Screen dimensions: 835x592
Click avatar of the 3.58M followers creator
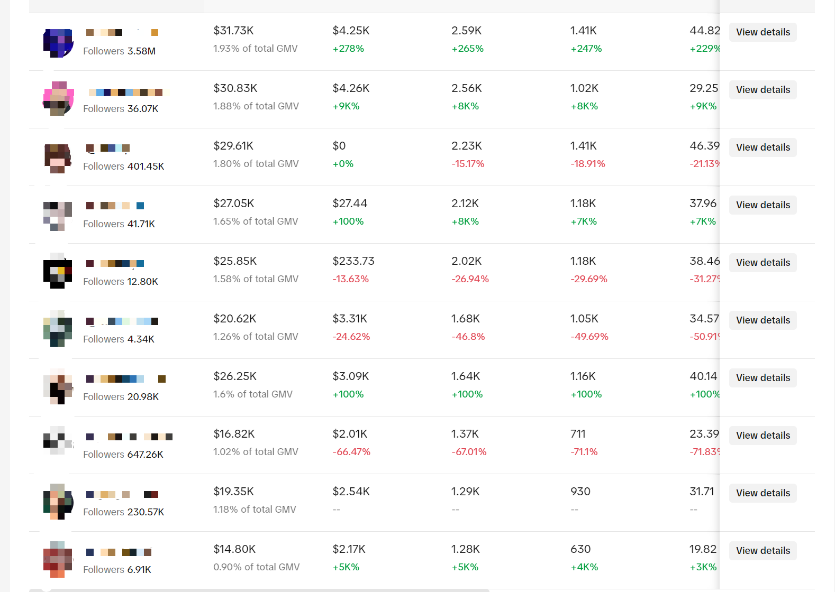coord(58,43)
